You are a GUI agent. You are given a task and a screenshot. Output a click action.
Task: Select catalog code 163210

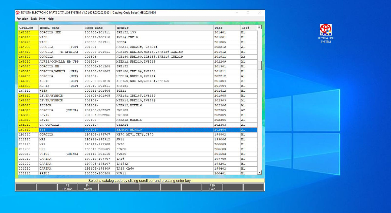[28, 37]
